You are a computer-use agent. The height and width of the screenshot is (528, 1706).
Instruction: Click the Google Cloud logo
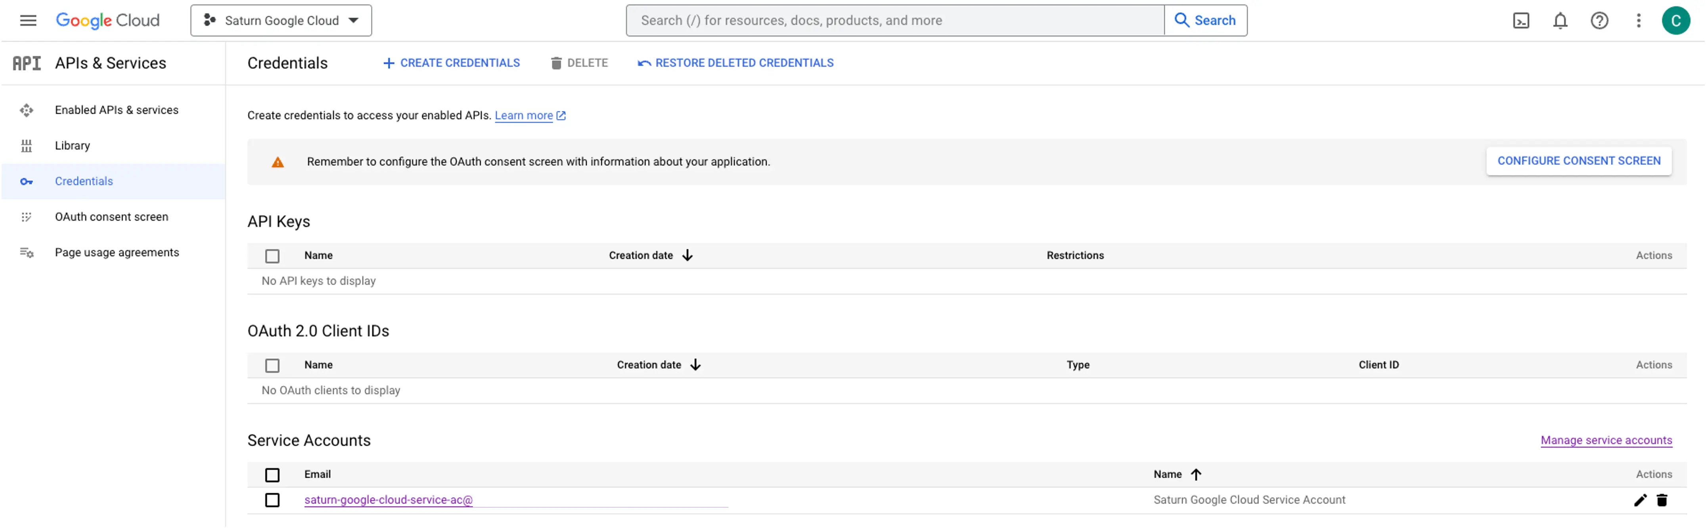click(x=107, y=21)
